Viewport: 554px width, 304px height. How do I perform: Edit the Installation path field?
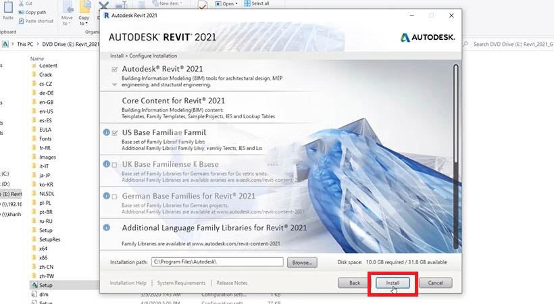point(218,262)
